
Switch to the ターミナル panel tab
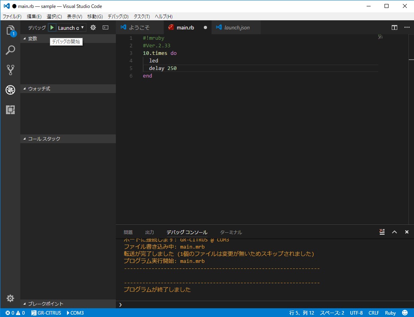pos(231,232)
